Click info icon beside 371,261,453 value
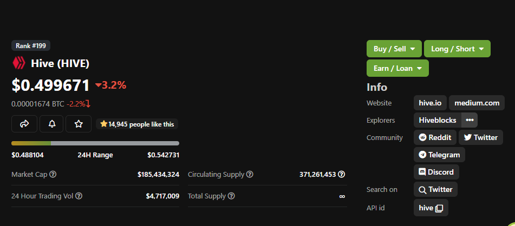Image resolution: width=515 pixels, height=226 pixels. [x=342, y=174]
